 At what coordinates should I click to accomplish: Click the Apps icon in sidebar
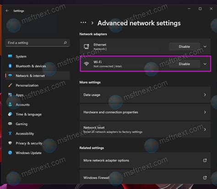tap(10, 95)
